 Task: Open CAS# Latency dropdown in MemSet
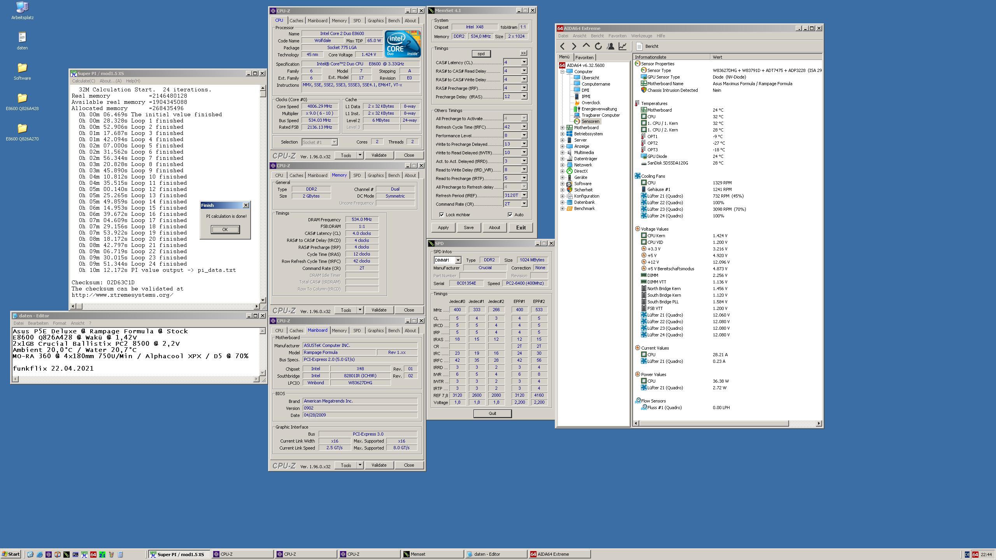tap(524, 62)
